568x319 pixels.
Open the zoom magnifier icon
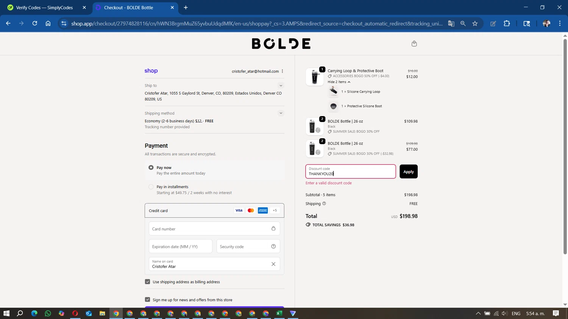pos(463,23)
